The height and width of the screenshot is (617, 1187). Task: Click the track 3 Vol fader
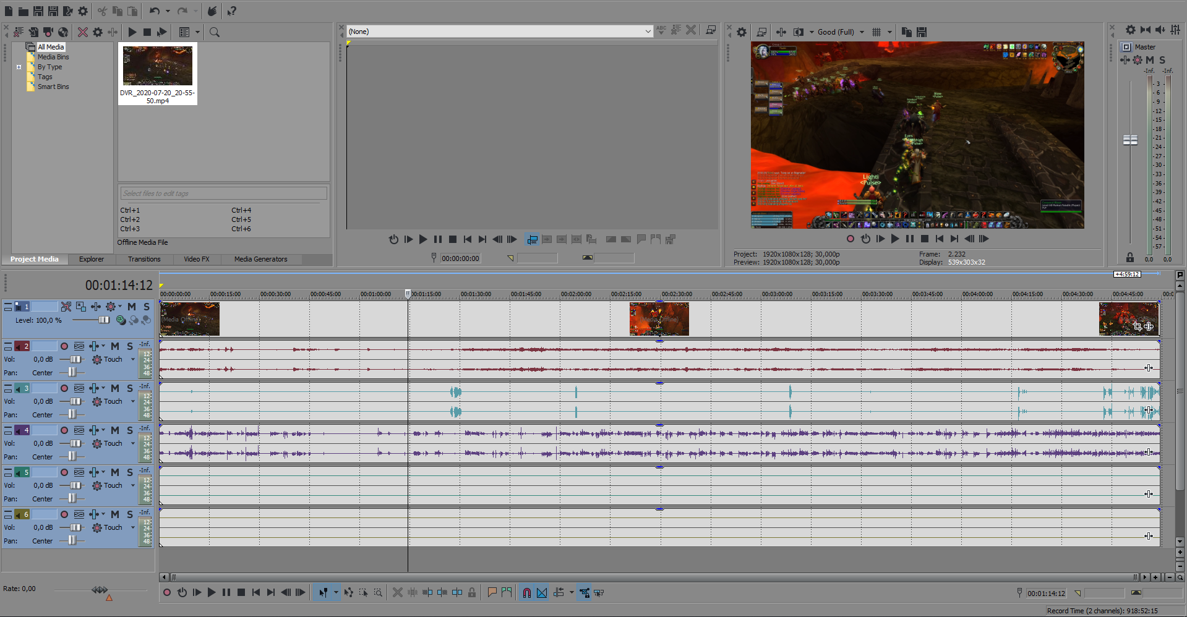(75, 401)
